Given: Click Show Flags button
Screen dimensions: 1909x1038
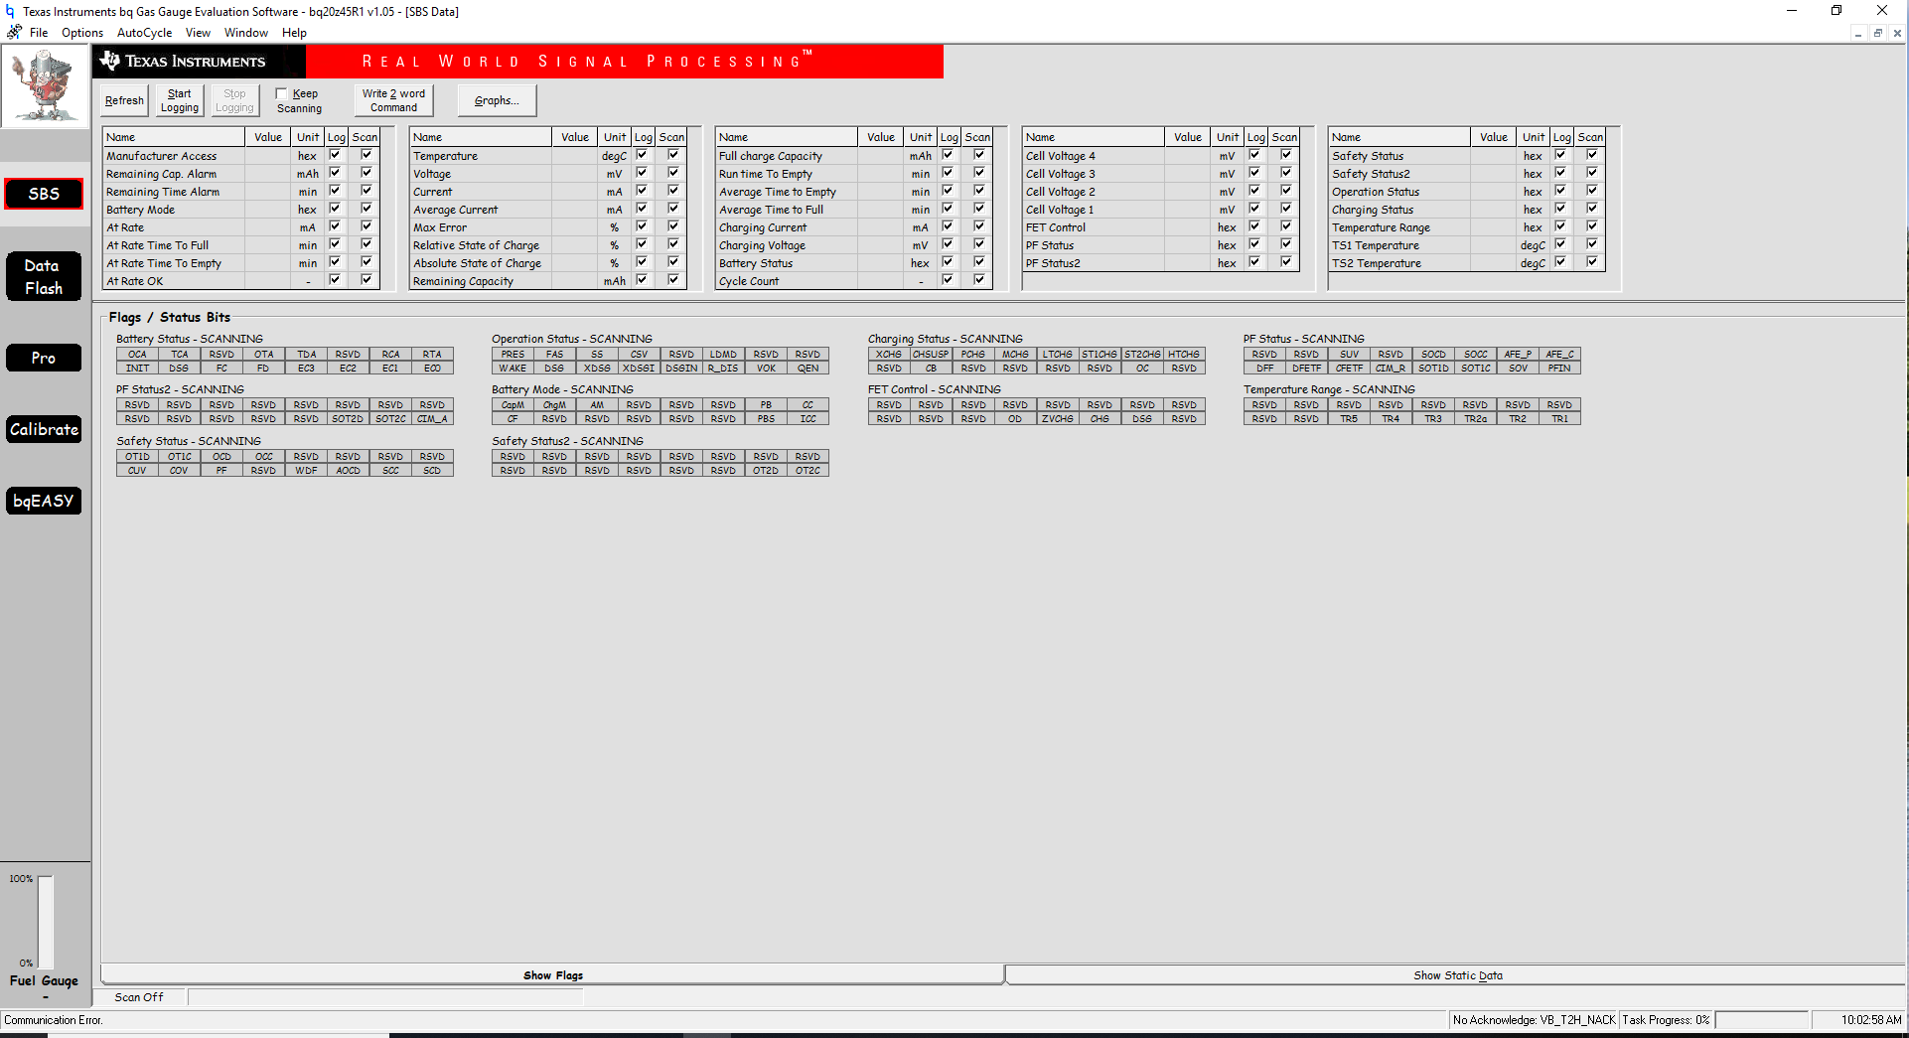Looking at the screenshot, I should point(552,975).
